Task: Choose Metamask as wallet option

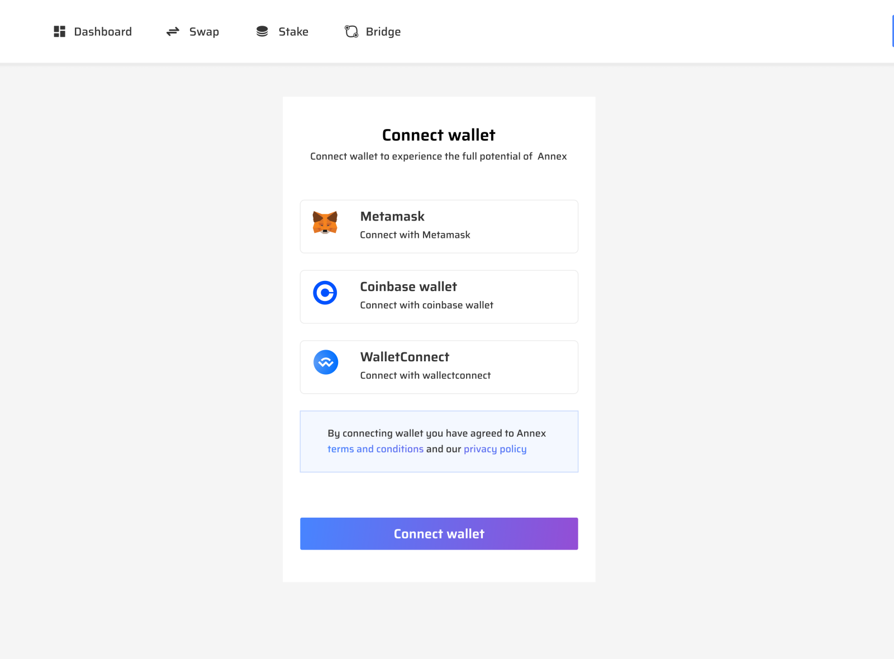Action: (x=439, y=226)
